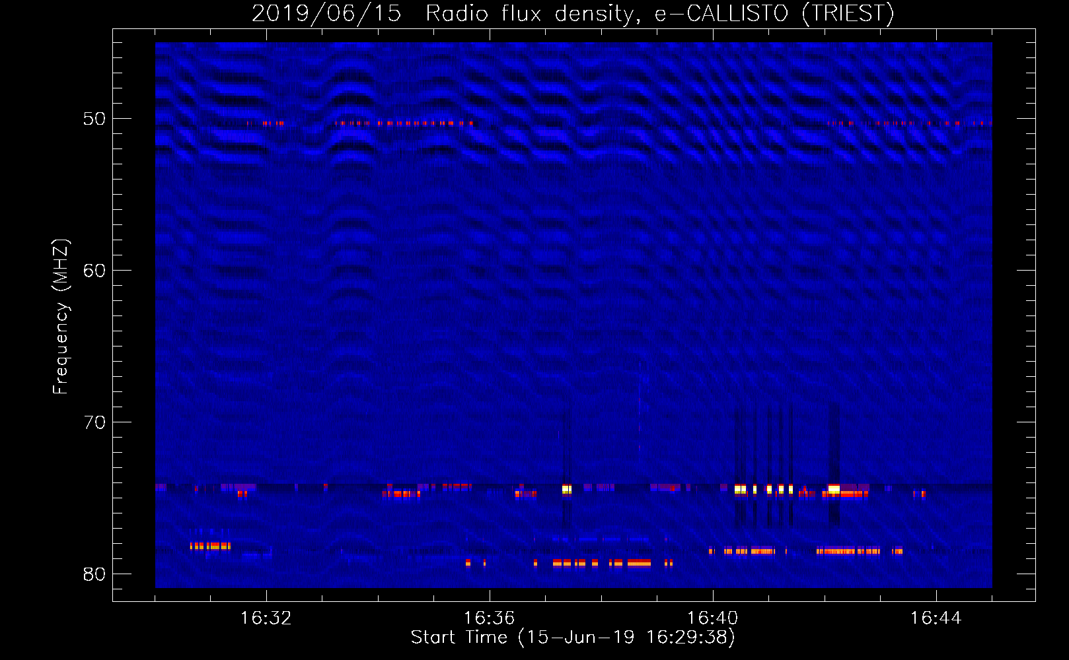Image resolution: width=1069 pixels, height=660 pixels.
Task: Click the 16:40 time tick label
Action: tap(712, 618)
